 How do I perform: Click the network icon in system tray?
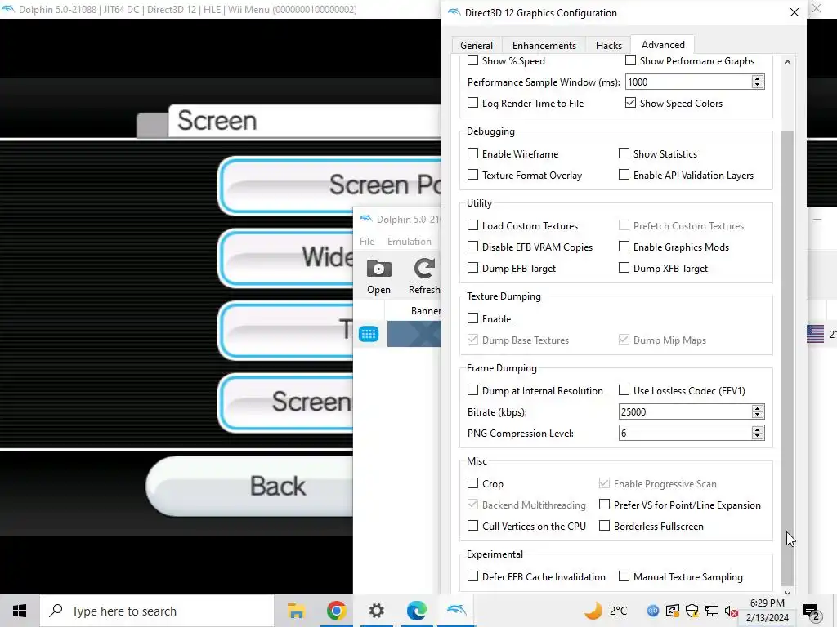(712, 611)
